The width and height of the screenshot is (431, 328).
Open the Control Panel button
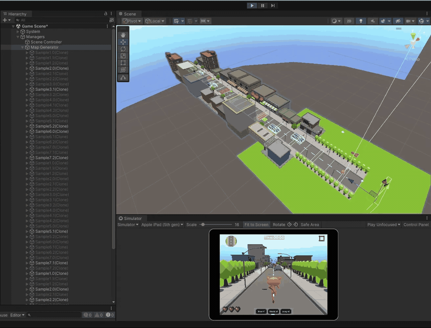coord(416,225)
